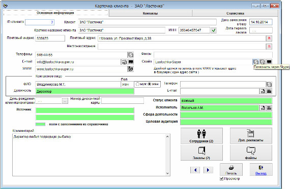Click the dark icon at end of the Исполнитель row
The height and width of the screenshot is (189, 290).
(269, 108)
